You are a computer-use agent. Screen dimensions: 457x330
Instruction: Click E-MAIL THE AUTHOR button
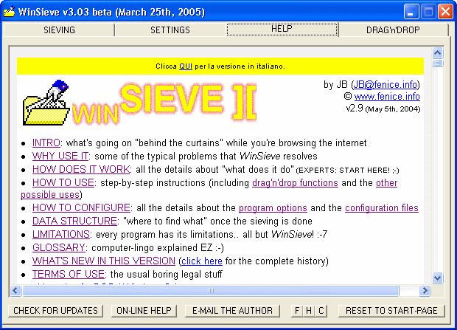[x=231, y=311]
